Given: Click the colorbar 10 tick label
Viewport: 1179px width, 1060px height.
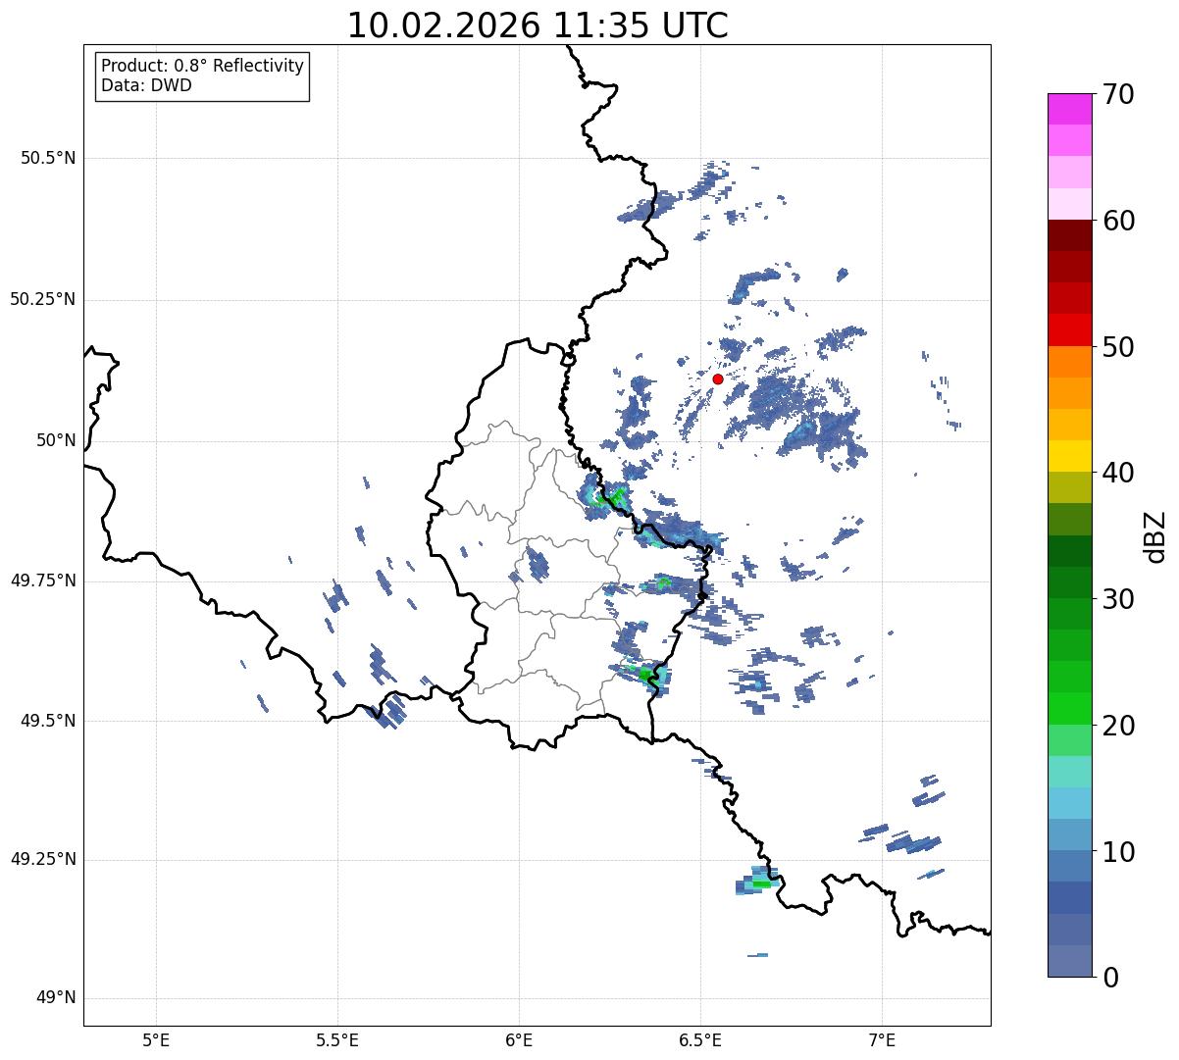Looking at the screenshot, I should click(1118, 852).
